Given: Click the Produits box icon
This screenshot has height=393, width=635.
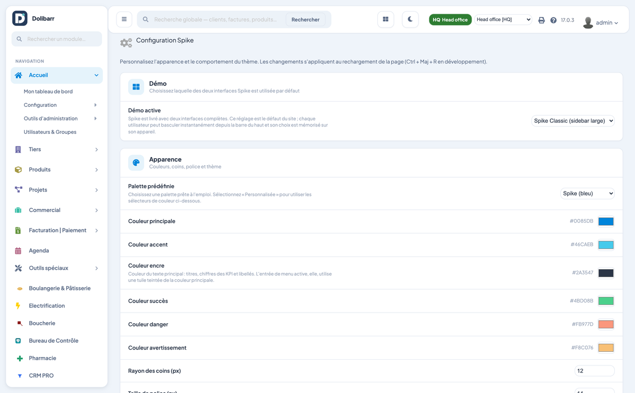Looking at the screenshot, I should click(x=18, y=170).
